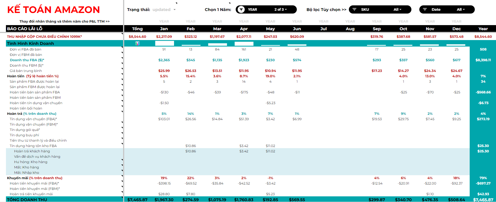Open the SKU 'All' dropdown
The width and height of the screenshot is (496, 202).
coord(398,10)
